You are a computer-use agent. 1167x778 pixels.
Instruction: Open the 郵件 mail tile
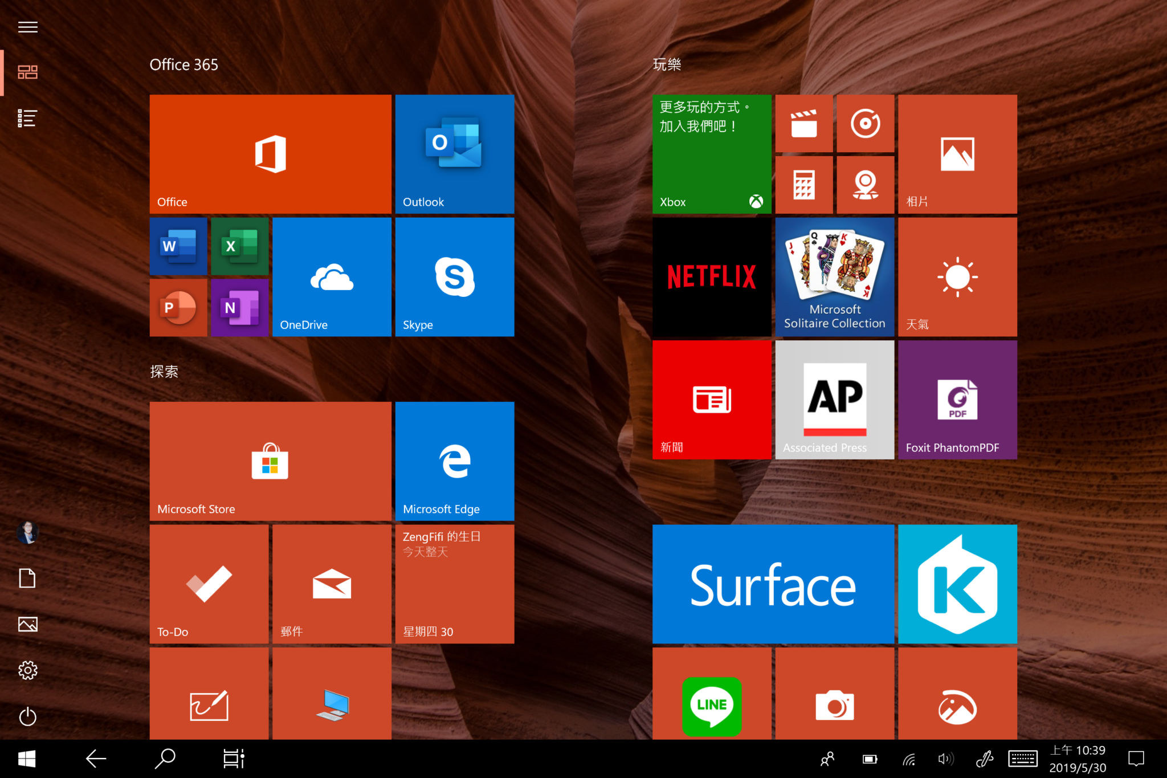(x=332, y=584)
